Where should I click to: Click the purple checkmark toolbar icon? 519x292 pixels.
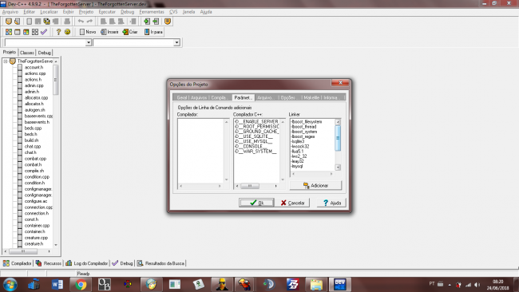[x=44, y=32]
